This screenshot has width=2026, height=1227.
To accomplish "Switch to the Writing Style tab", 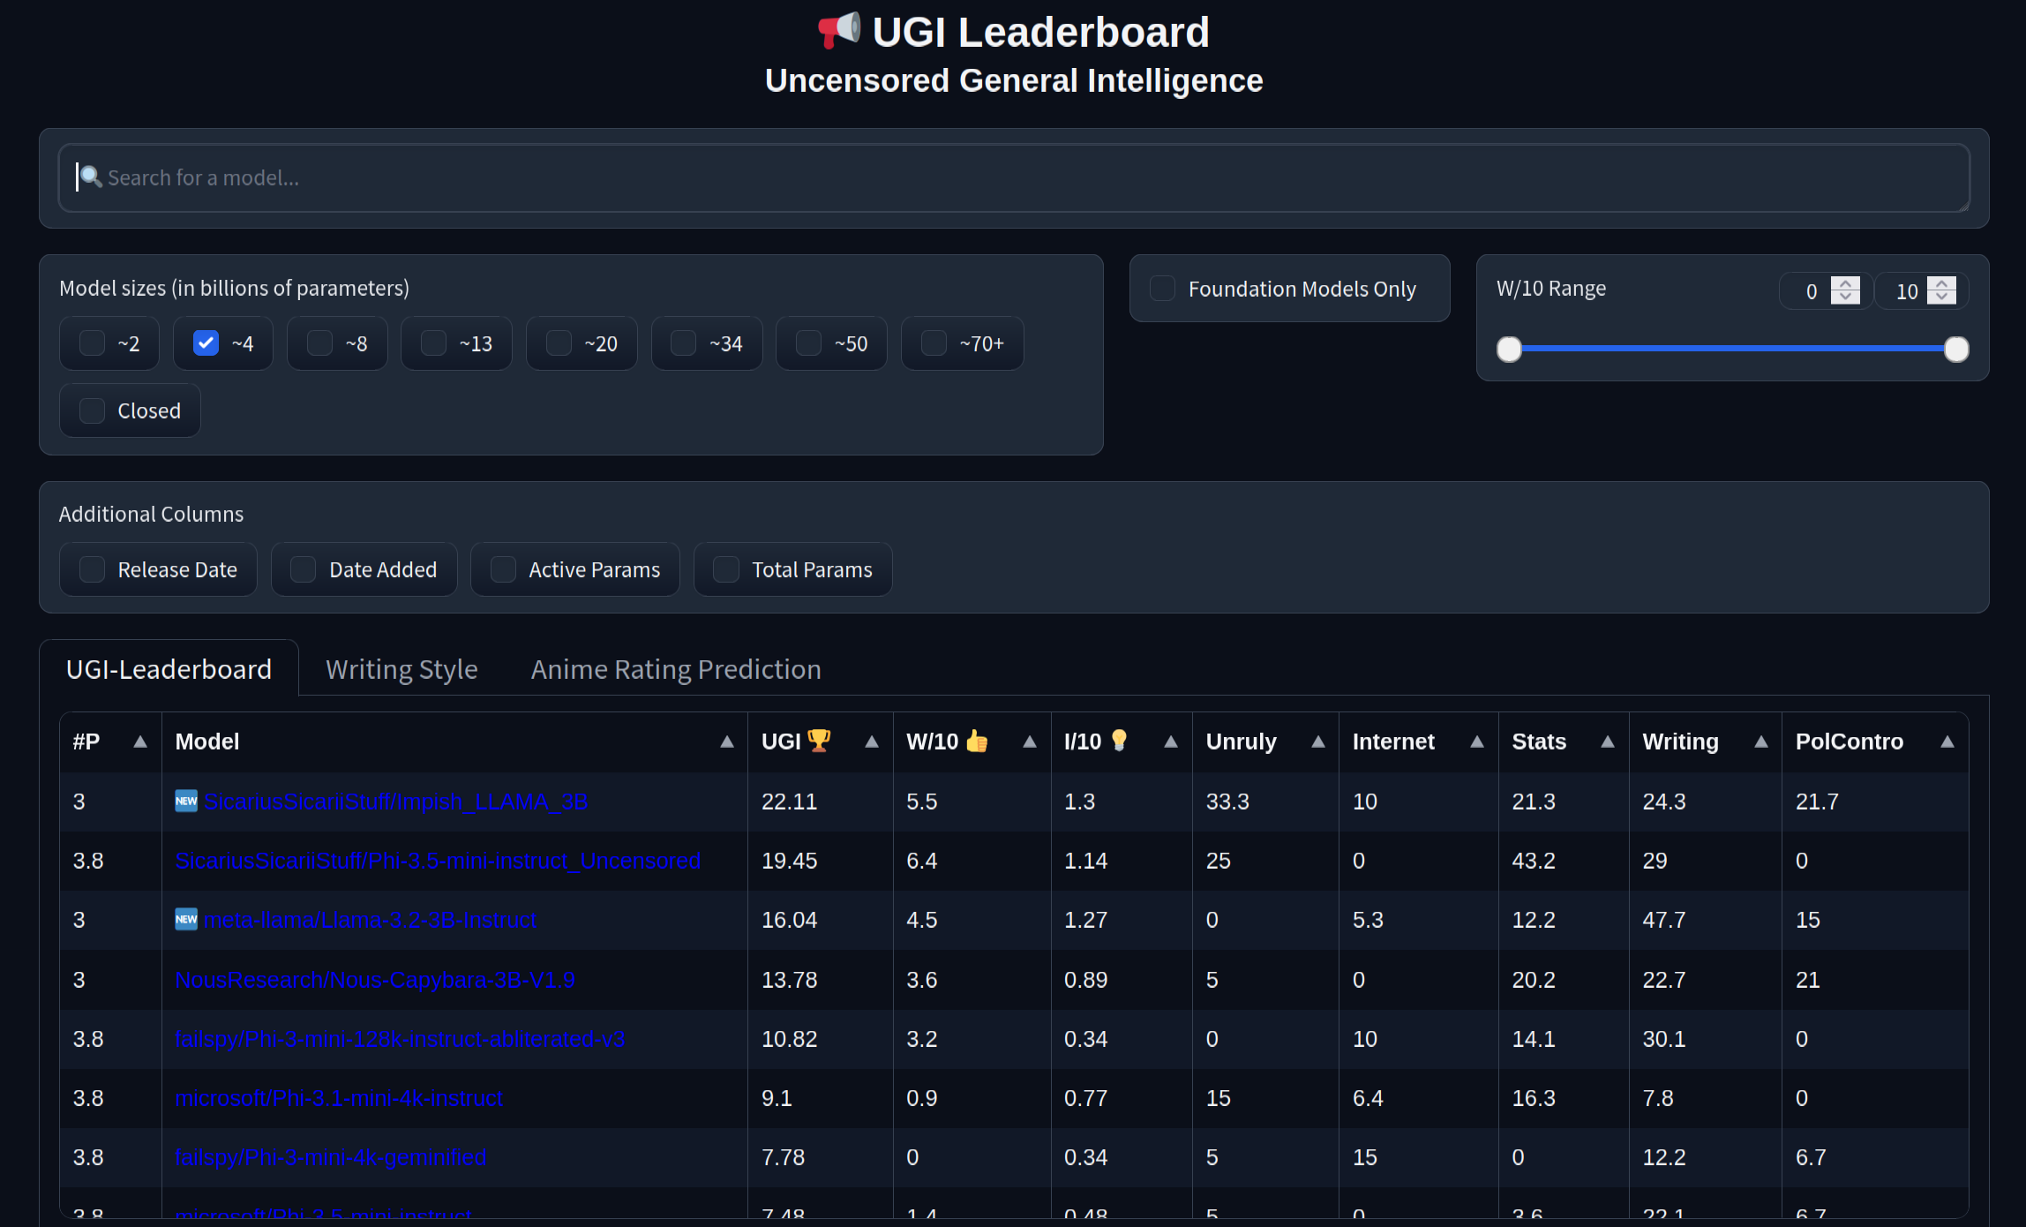I will 401,669.
